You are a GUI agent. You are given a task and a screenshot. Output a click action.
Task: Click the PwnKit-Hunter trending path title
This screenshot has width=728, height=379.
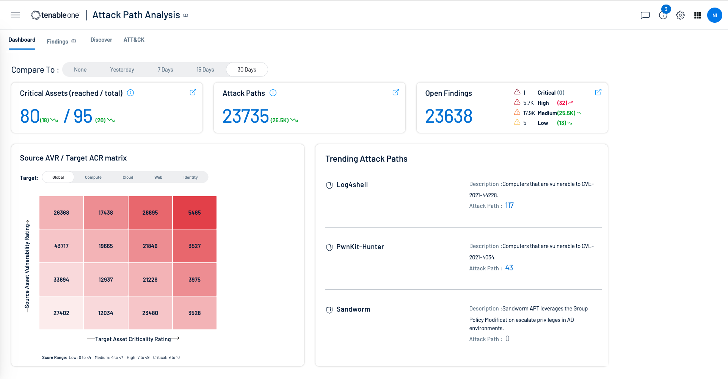[x=360, y=247]
